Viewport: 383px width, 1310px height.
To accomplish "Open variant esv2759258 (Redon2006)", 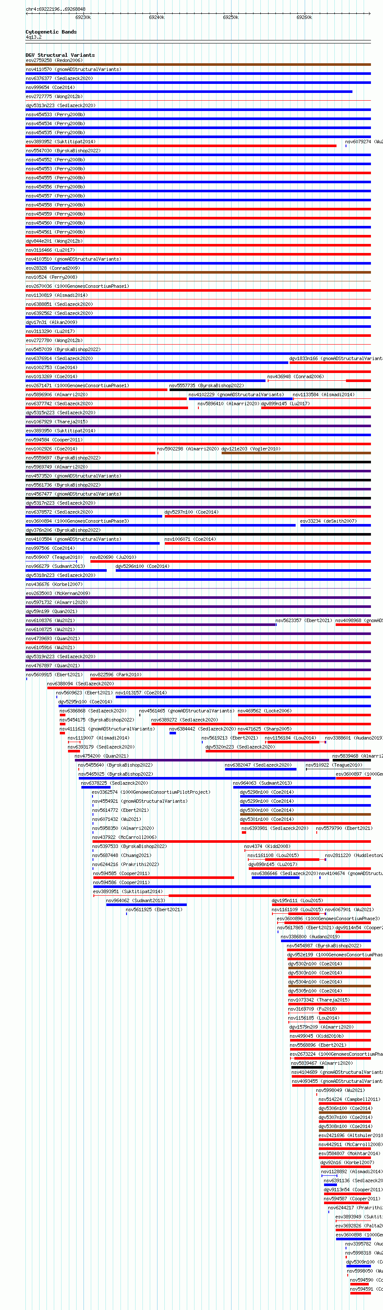I will 54,61.
